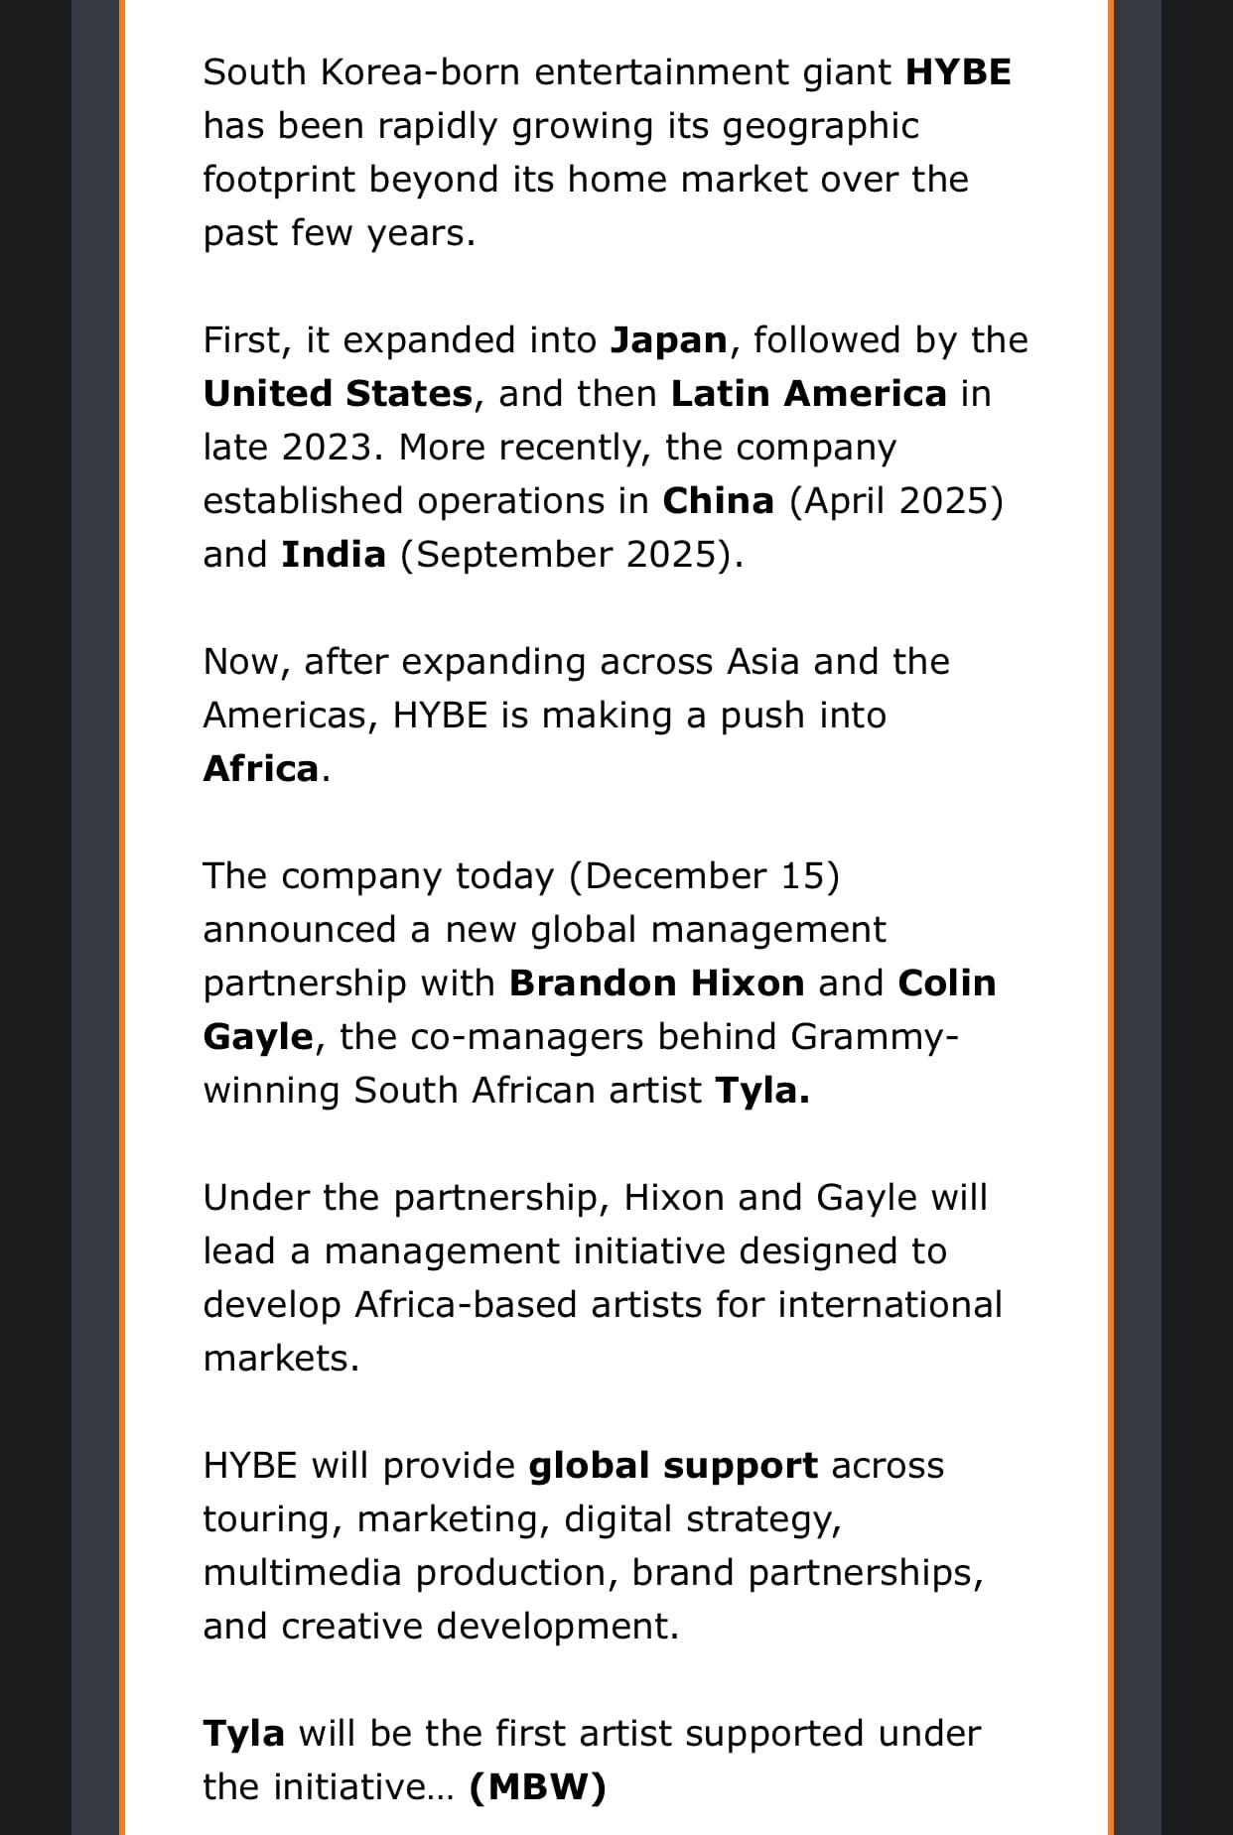Select the bold United States text
The height and width of the screenshot is (1835, 1233).
[x=338, y=394]
